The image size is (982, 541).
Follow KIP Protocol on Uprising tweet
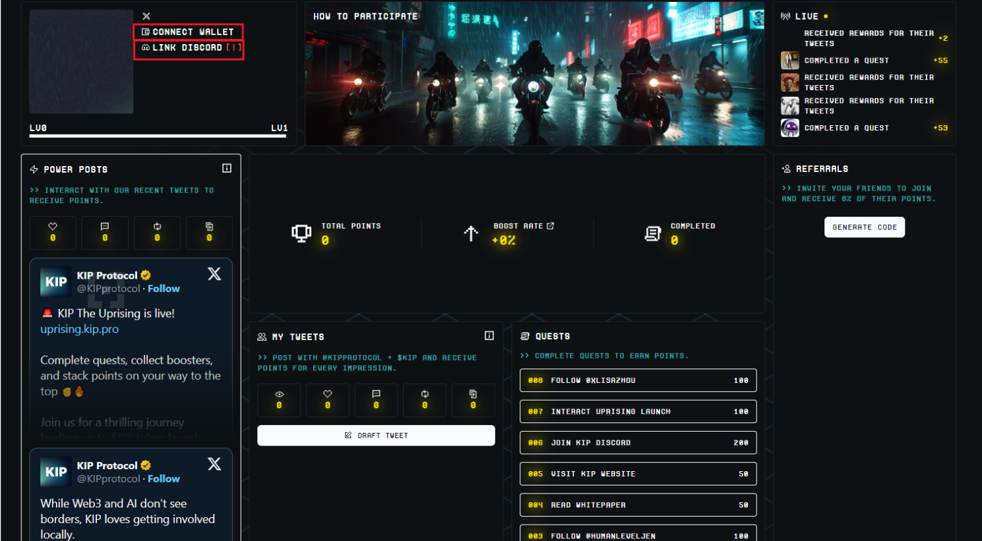tap(164, 289)
